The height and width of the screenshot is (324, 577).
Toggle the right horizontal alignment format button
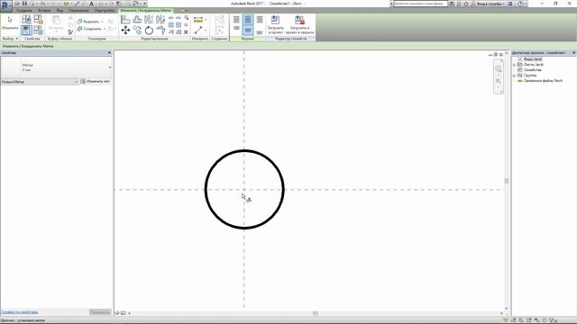[x=260, y=20]
